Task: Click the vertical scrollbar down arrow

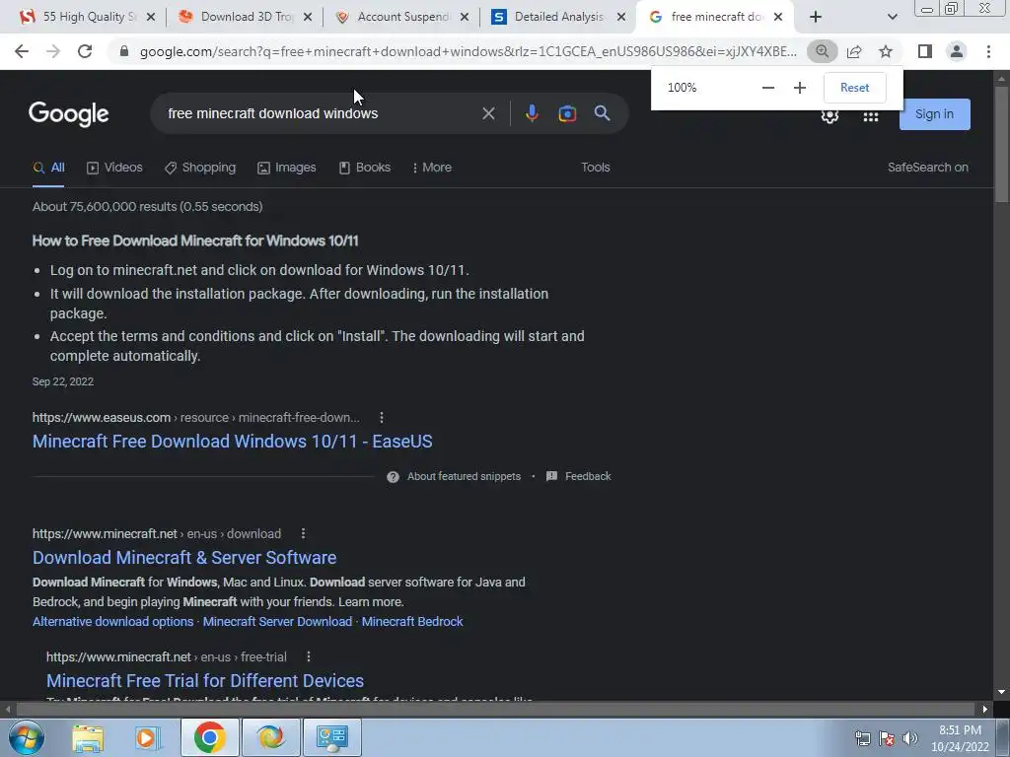Action: (1002, 693)
